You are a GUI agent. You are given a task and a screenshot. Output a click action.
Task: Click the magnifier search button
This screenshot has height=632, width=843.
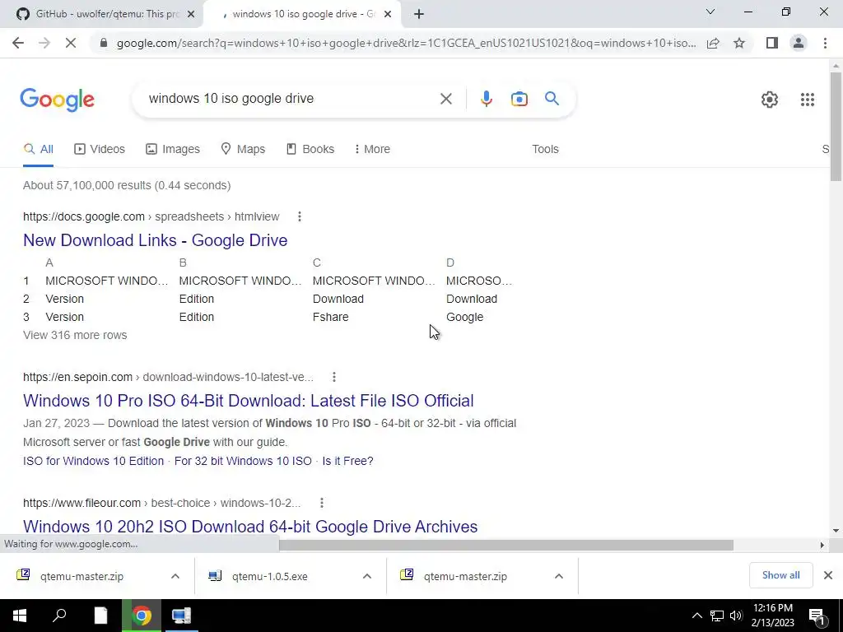coord(552,99)
